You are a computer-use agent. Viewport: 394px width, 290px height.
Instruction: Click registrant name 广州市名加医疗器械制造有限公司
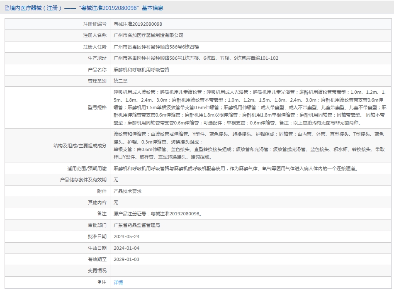tap(148, 36)
